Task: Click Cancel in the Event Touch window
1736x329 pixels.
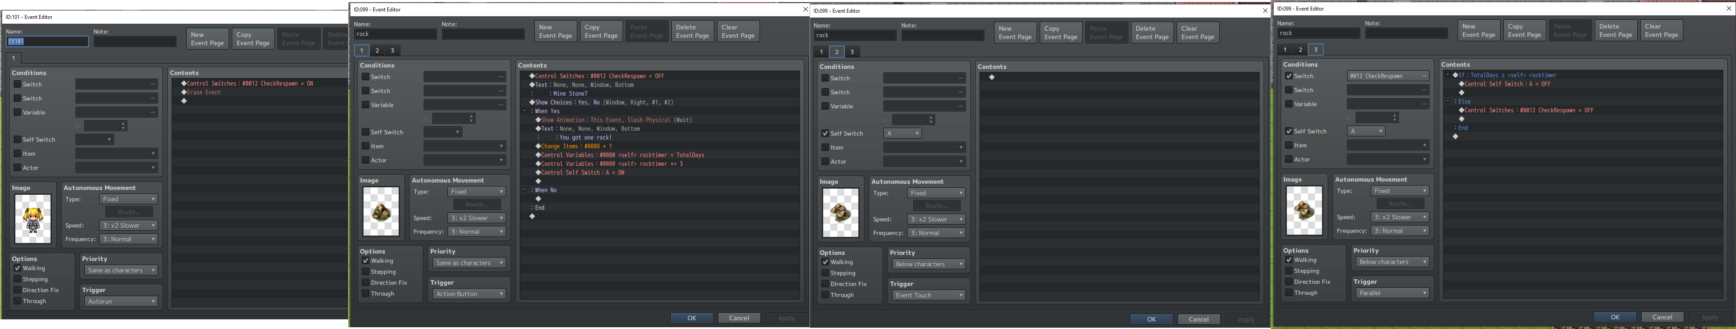Action: 1199,320
